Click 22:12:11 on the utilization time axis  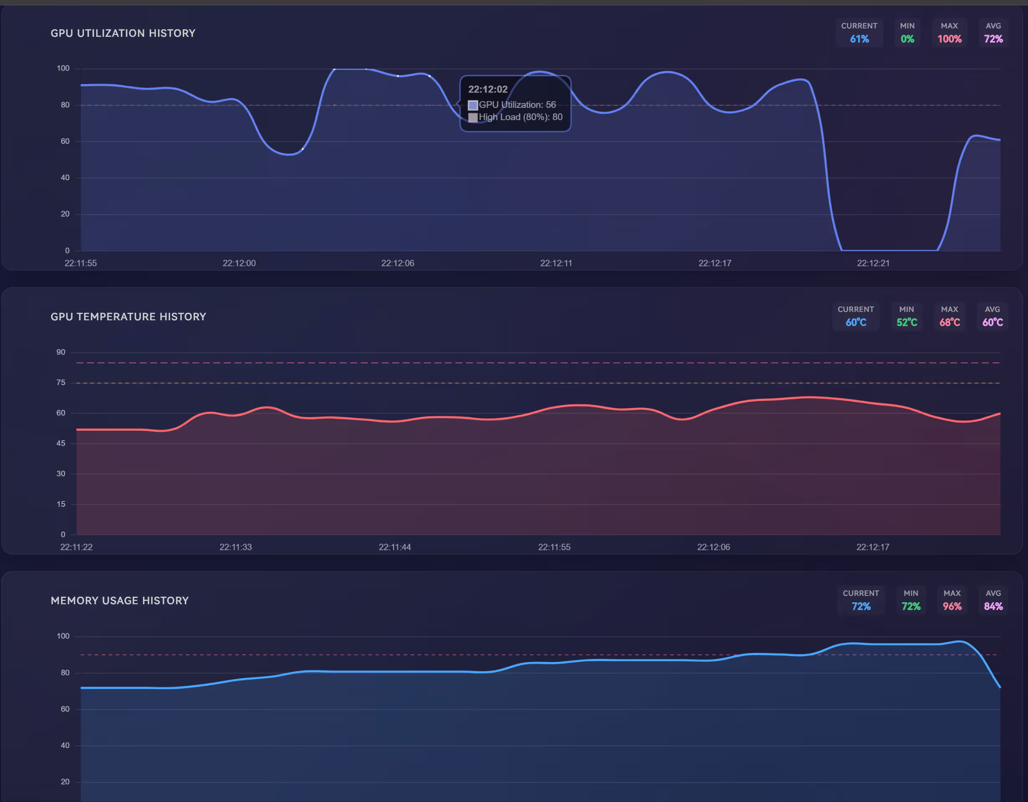coord(556,263)
